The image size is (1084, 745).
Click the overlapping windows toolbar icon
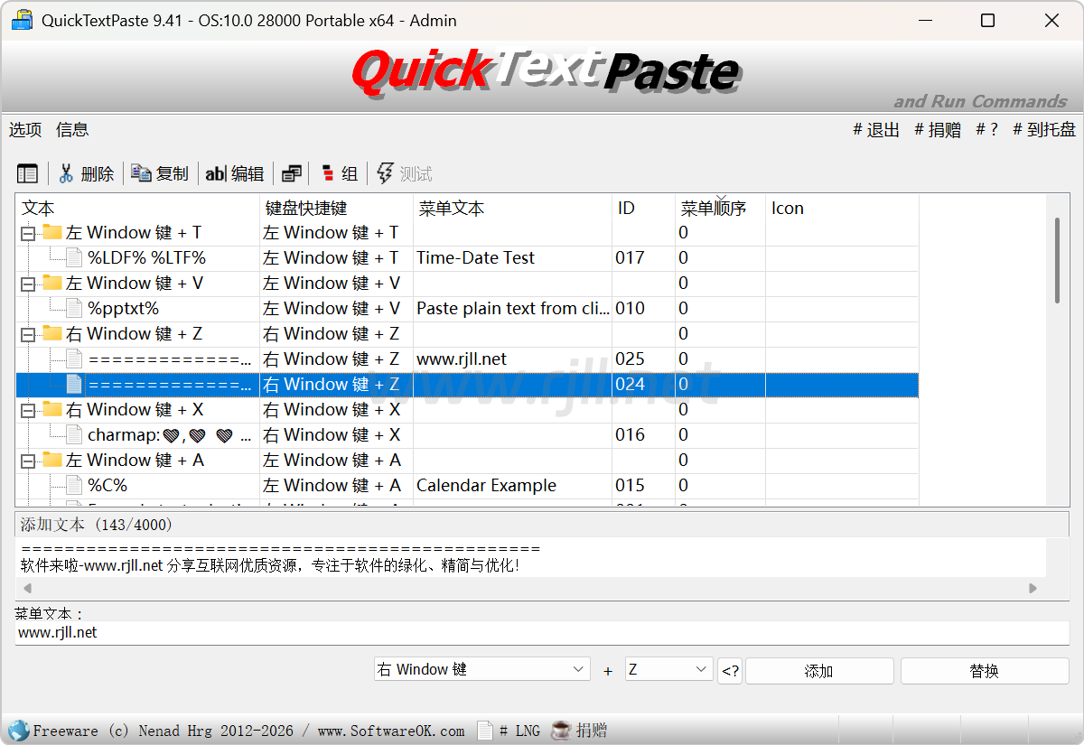point(292,174)
